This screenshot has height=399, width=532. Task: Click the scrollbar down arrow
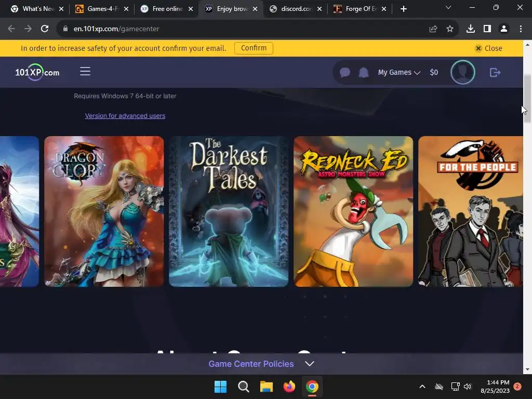[x=527, y=369]
